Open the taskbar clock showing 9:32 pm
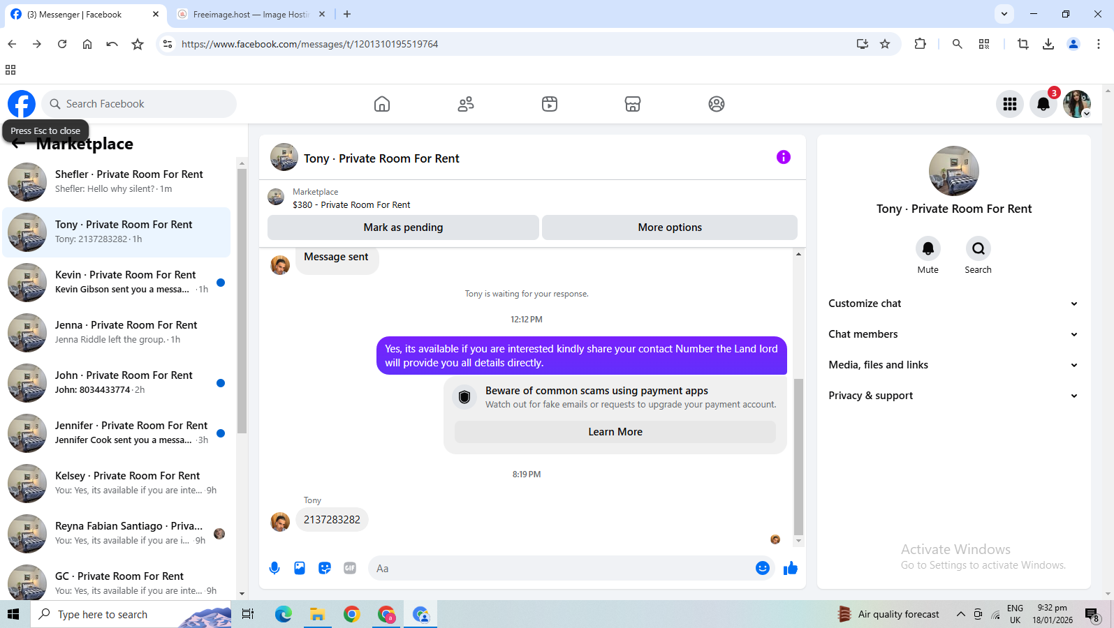This screenshot has height=628, width=1114. (x=1053, y=614)
